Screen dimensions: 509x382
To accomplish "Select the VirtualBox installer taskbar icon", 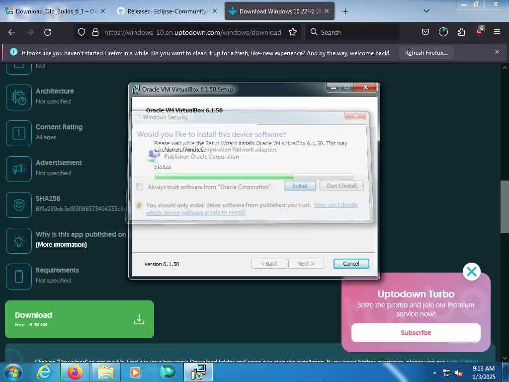I will [x=198, y=373].
